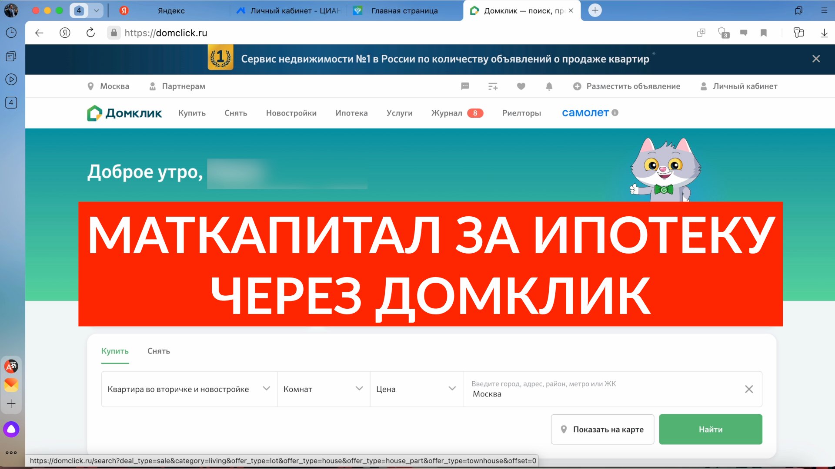835x469 pixels.
Task: Bookmark the page with the bookmark icon
Action: (764, 33)
